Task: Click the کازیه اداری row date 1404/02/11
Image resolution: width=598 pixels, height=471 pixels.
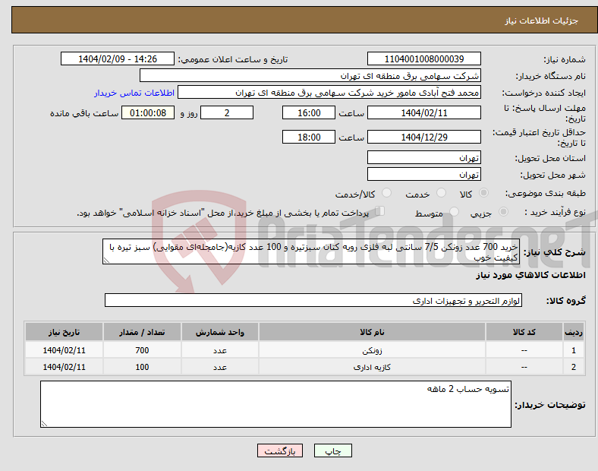Action: pyautogui.click(x=64, y=367)
